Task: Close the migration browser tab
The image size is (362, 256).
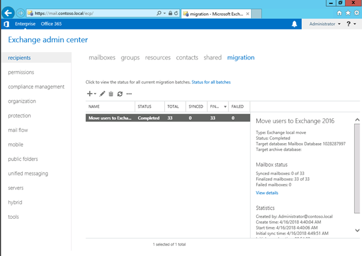Action: [248, 14]
